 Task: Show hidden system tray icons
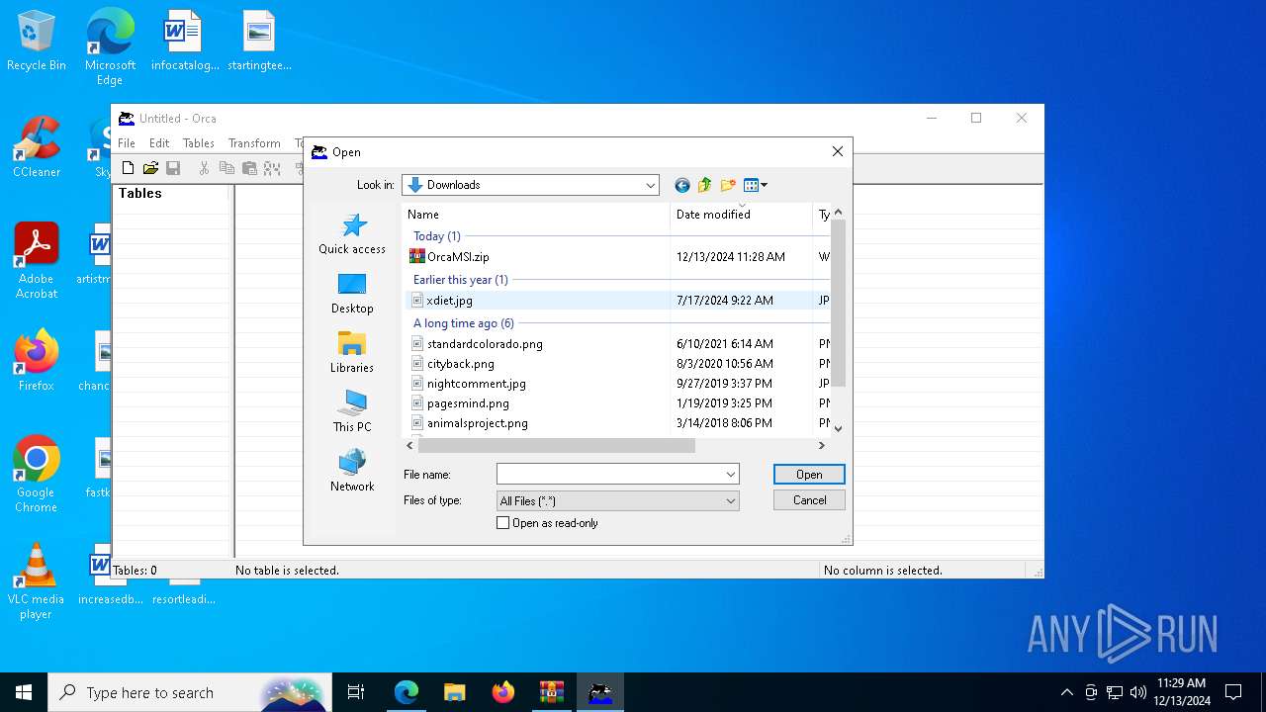(x=1066, y=692)
